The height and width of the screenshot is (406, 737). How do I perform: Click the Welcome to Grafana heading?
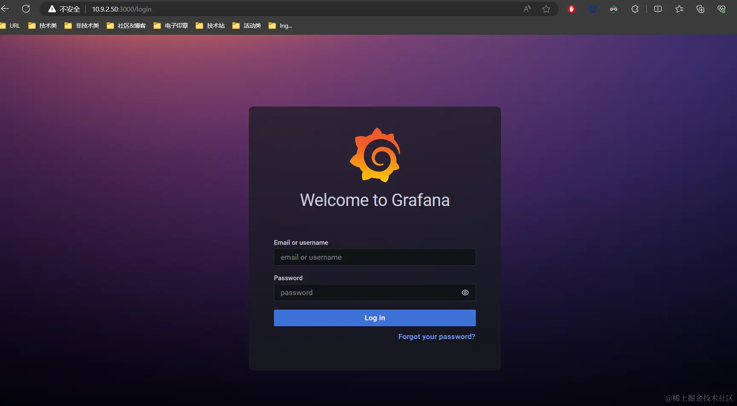coord(375,200)
